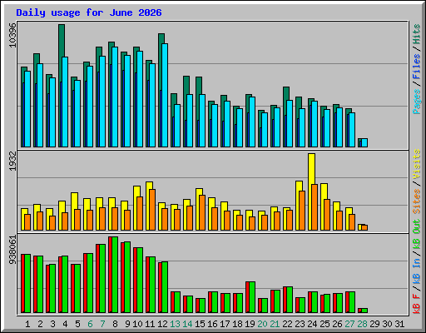Click the 'Hits' legend label

[417, 34]
